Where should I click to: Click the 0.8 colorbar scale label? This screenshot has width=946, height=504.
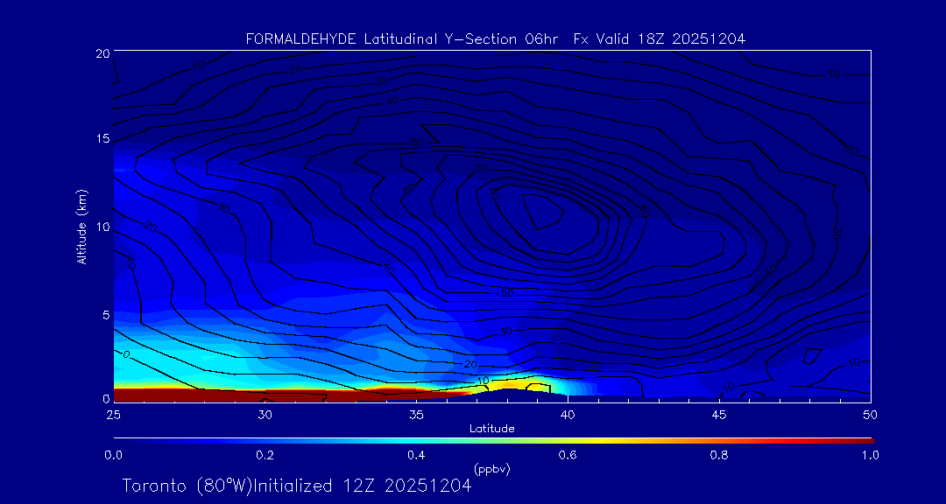tap(719, 455)
